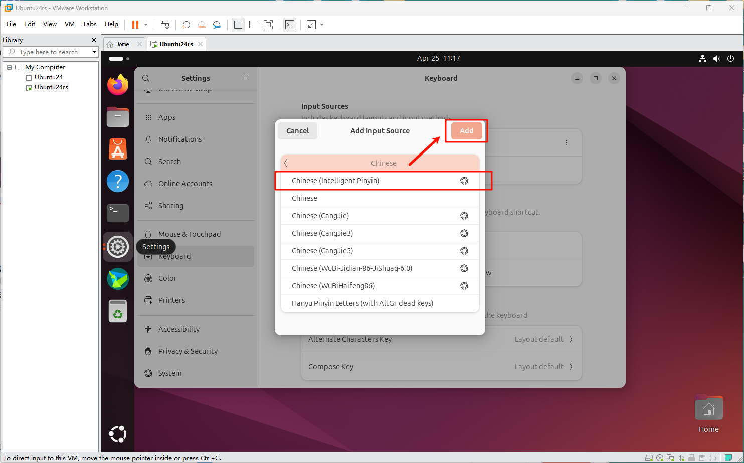Open the Help menu
Screen dimensions: 744x463
[x=111, y=24]
